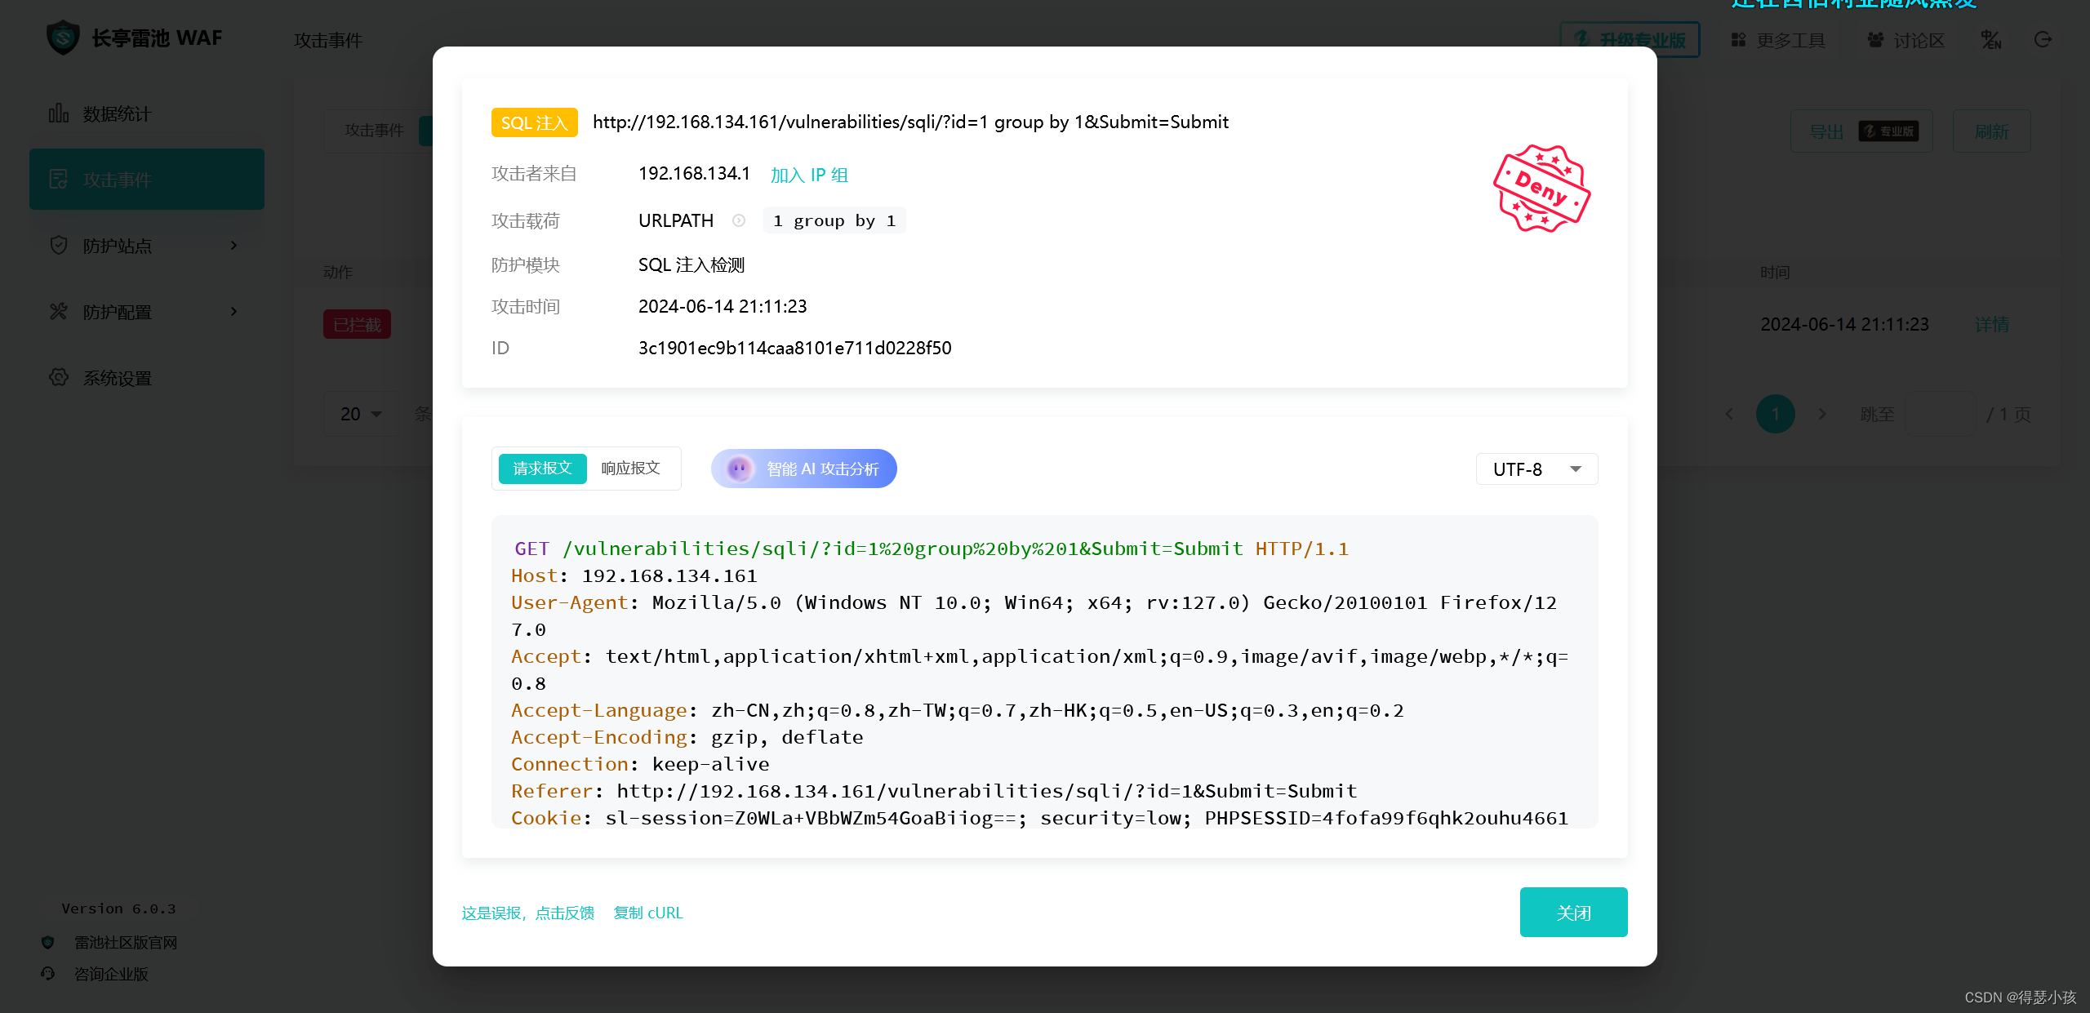Screen dimensions: 2090x1013
Task: Click the logout icon at top right
Action: point(2043,40)
